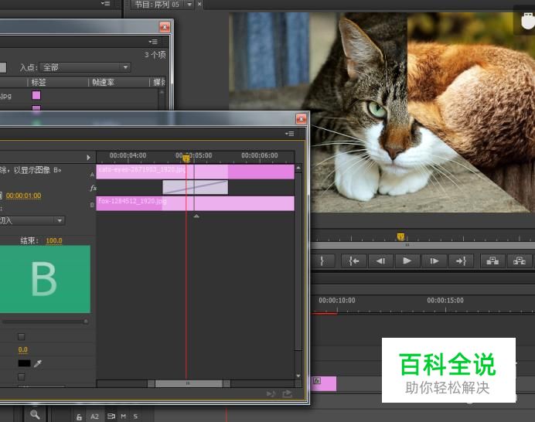Viewport: 535px width, 422px height.
Task: Pick color with the eyedropper tool
Action: point(38,364)
